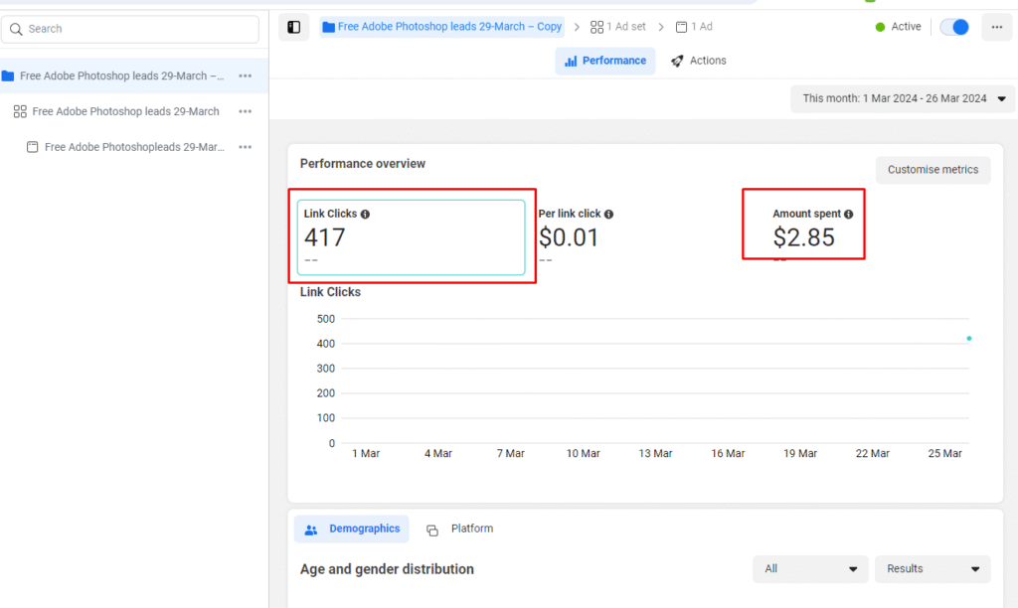Switch to the Actions tab
Image resolution: width=1018 pixels, height=608 pixels.
(698, 61)
